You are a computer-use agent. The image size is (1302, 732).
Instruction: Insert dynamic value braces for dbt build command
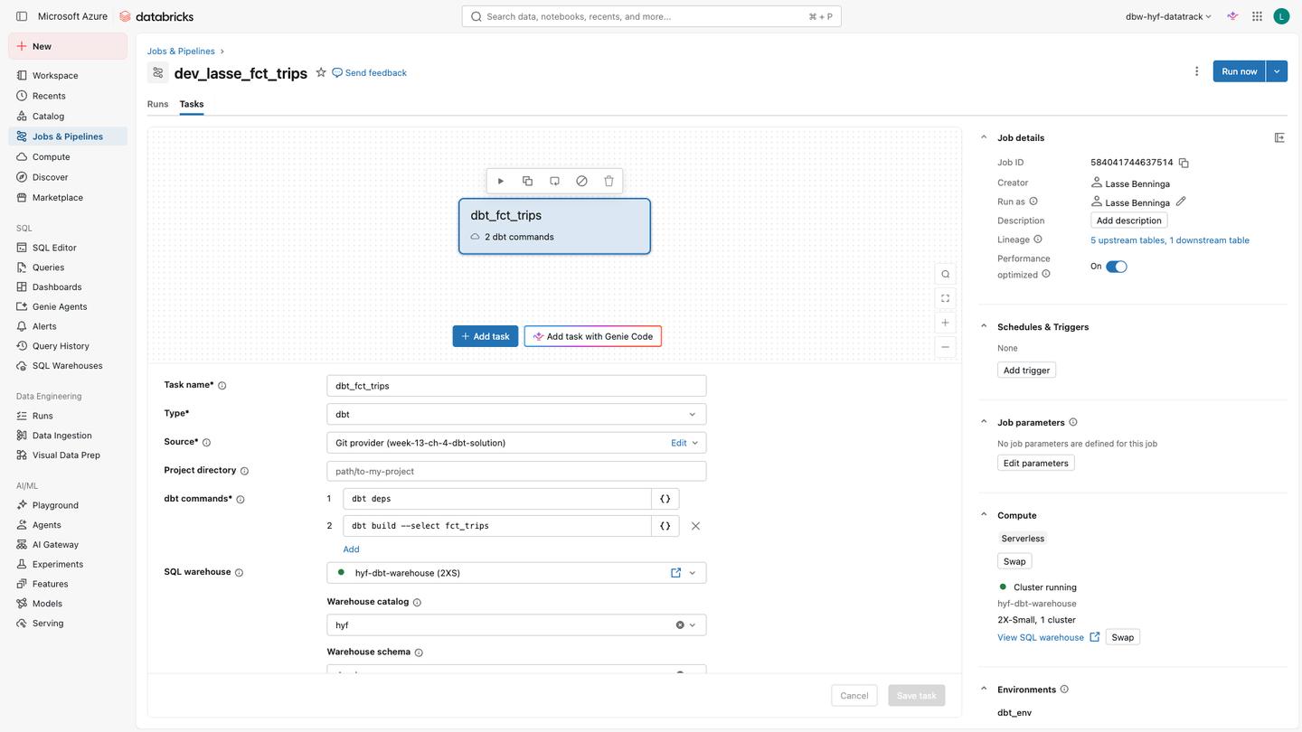665,526
